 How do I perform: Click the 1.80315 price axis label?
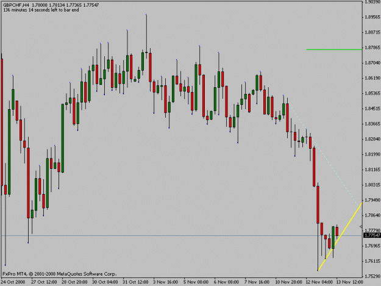tap(372, 185)
